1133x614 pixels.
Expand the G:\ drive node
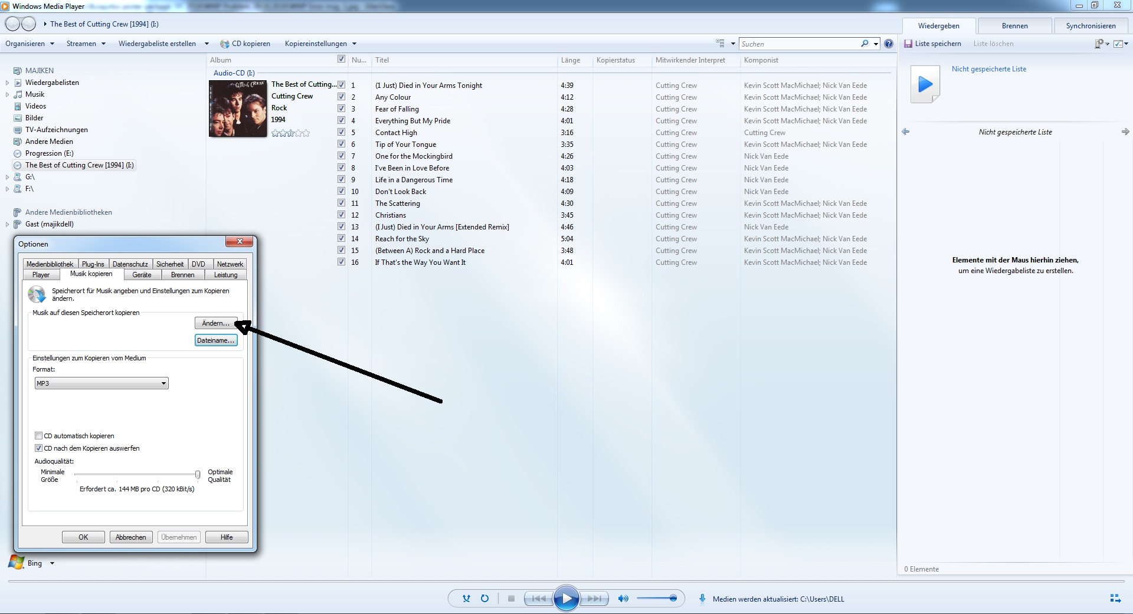(7, 177)
